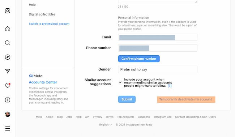Open Search with magnifying glass icon
Image resolution: width=235 pixels, height=137 pixels.
(8, 43)
